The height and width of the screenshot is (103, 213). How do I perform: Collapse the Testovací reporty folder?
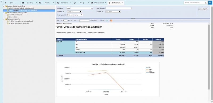4,19
